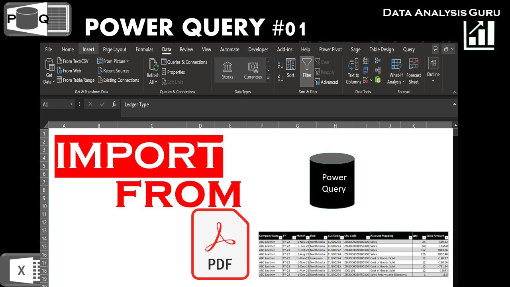Screen dimensions: 510x287
Task: Expand the Outline group dropdown
Action: [433, 81]
